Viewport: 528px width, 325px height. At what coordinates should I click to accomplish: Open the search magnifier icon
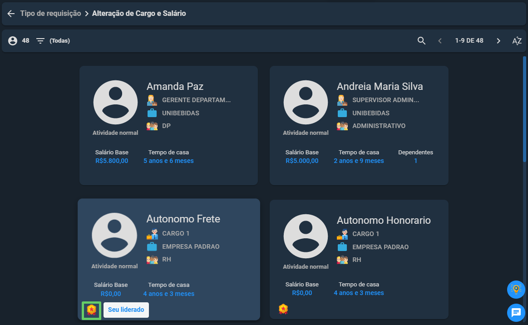tap(421, 41)
